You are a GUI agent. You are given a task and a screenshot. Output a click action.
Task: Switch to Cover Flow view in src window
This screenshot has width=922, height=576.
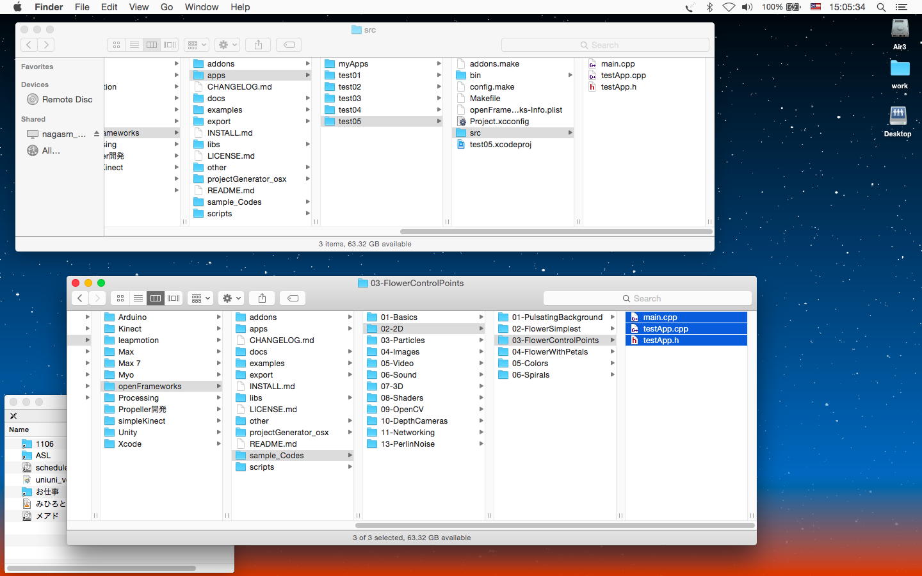[170, 45]
